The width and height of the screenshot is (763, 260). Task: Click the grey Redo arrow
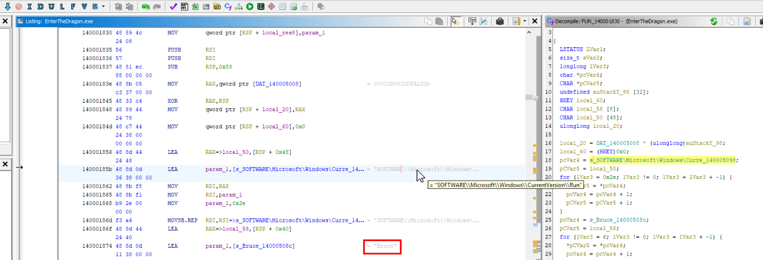(x=157, y=7)
